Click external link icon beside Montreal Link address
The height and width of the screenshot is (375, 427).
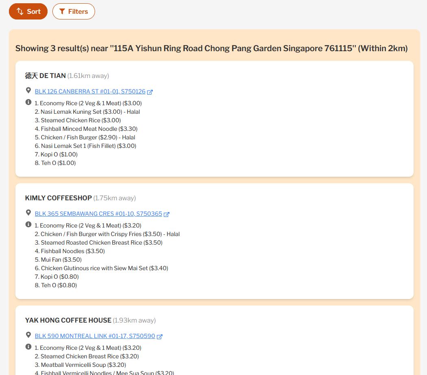[x=159, y=336]
